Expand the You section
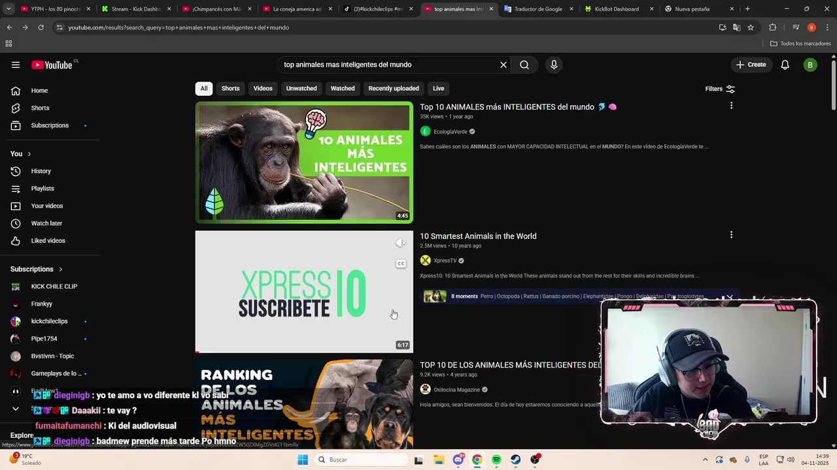837x470 pixels. [x=21, y=153]
